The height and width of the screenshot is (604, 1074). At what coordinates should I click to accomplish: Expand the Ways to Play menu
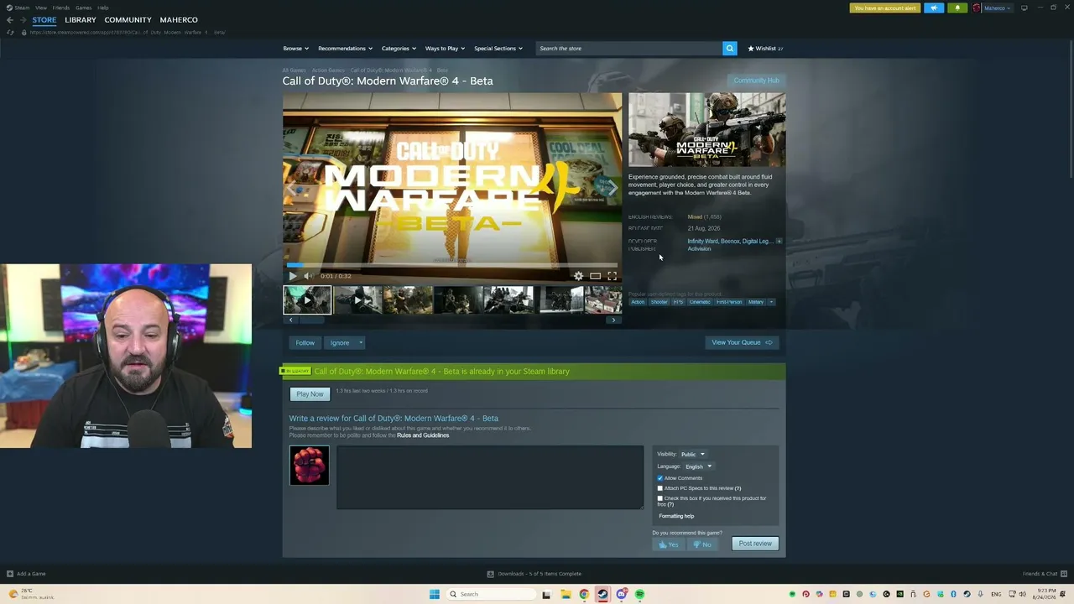pos(445,49)
